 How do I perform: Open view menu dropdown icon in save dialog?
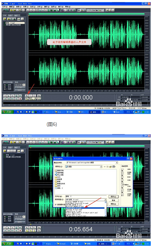[114, 167]
